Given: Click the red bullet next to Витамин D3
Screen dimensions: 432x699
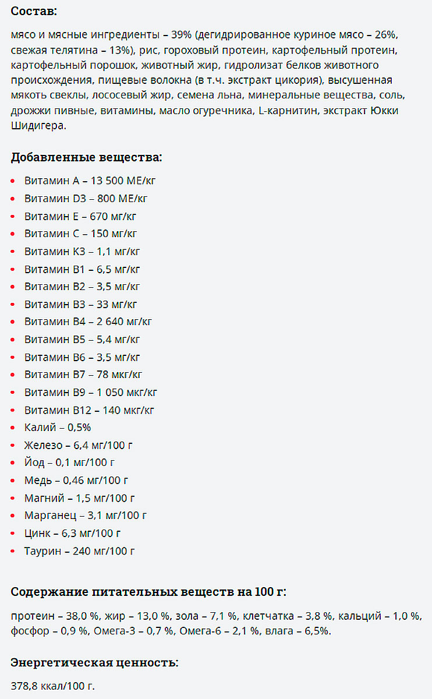Looking at the screenshot, I should pos(13,199).
